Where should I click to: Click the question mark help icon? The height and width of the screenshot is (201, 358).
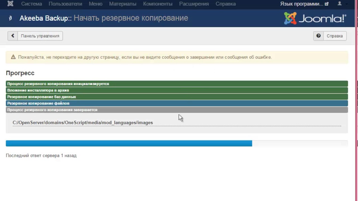318,36
